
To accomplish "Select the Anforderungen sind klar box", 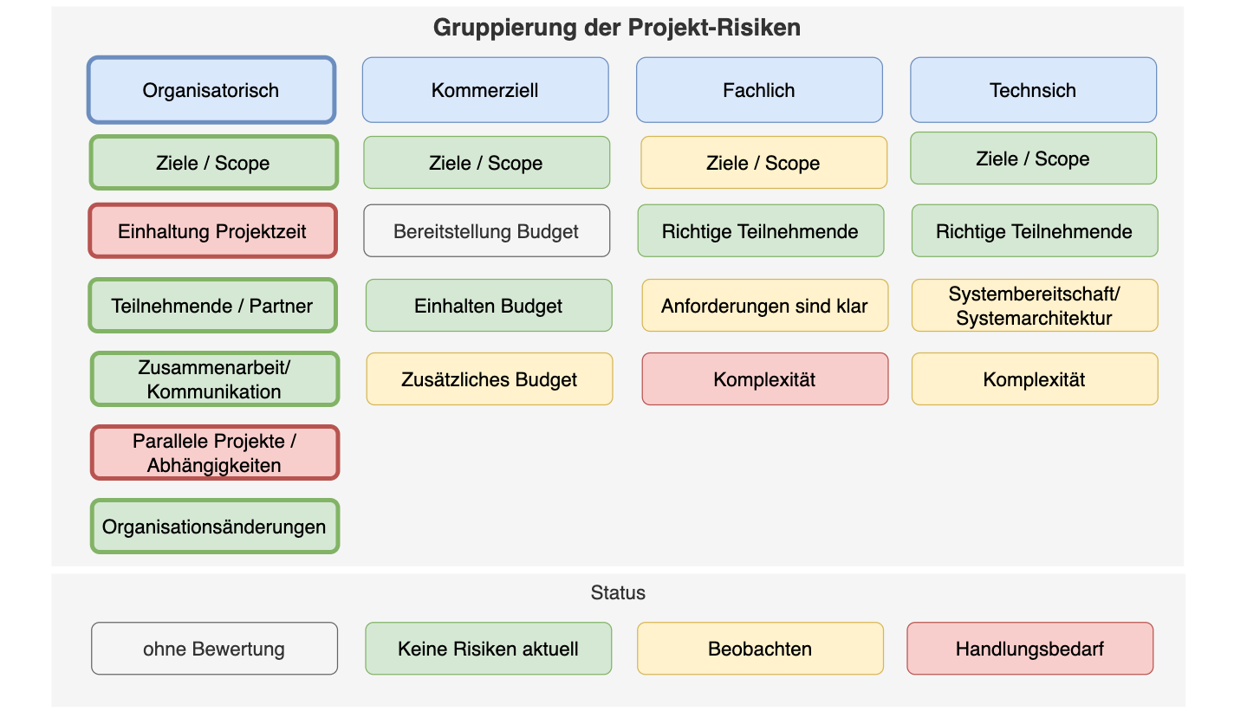I will click(764, 306).
